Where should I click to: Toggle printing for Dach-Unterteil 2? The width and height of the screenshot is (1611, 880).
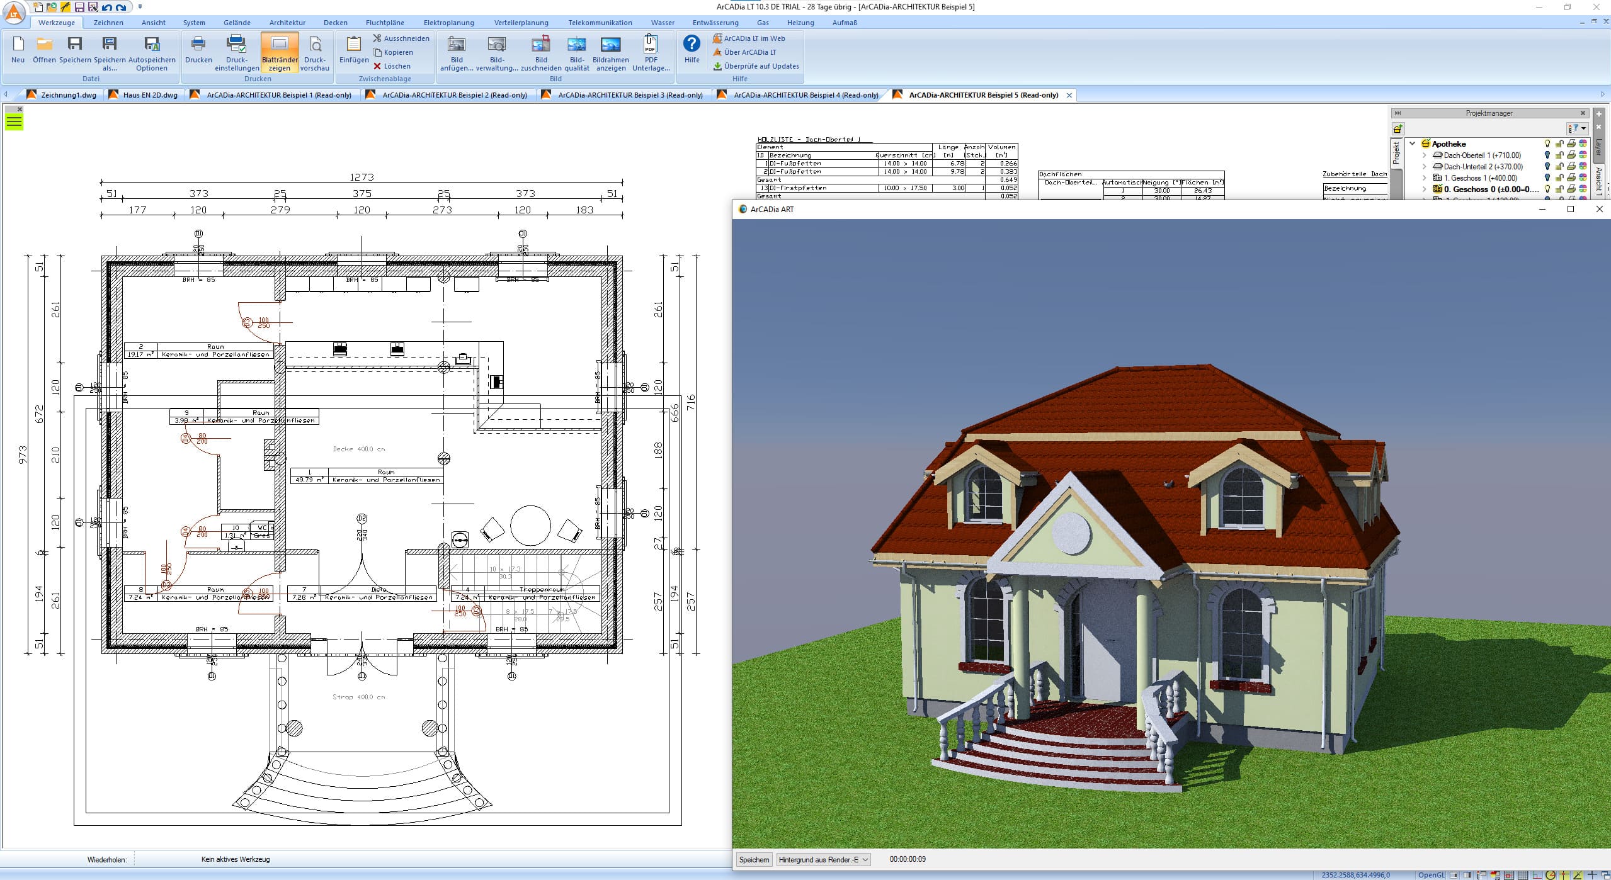click(1571, 167)
